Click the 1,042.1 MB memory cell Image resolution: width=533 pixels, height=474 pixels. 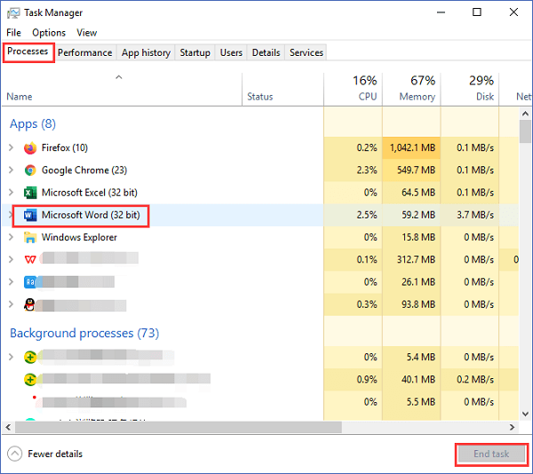click(x=411, y=147)
